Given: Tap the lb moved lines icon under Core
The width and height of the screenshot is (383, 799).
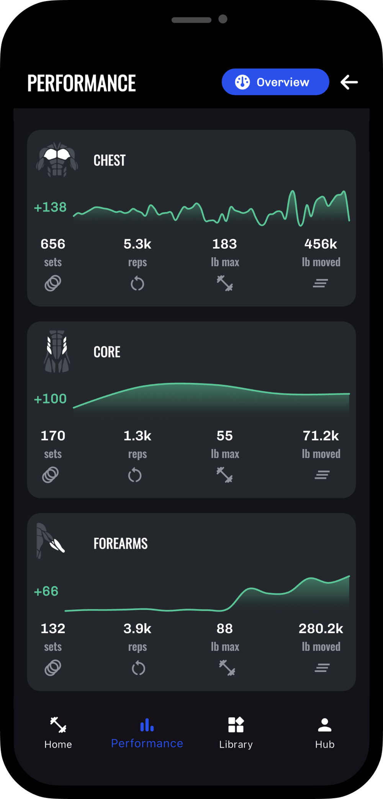Looking at the screenshot, I should 322,475.
